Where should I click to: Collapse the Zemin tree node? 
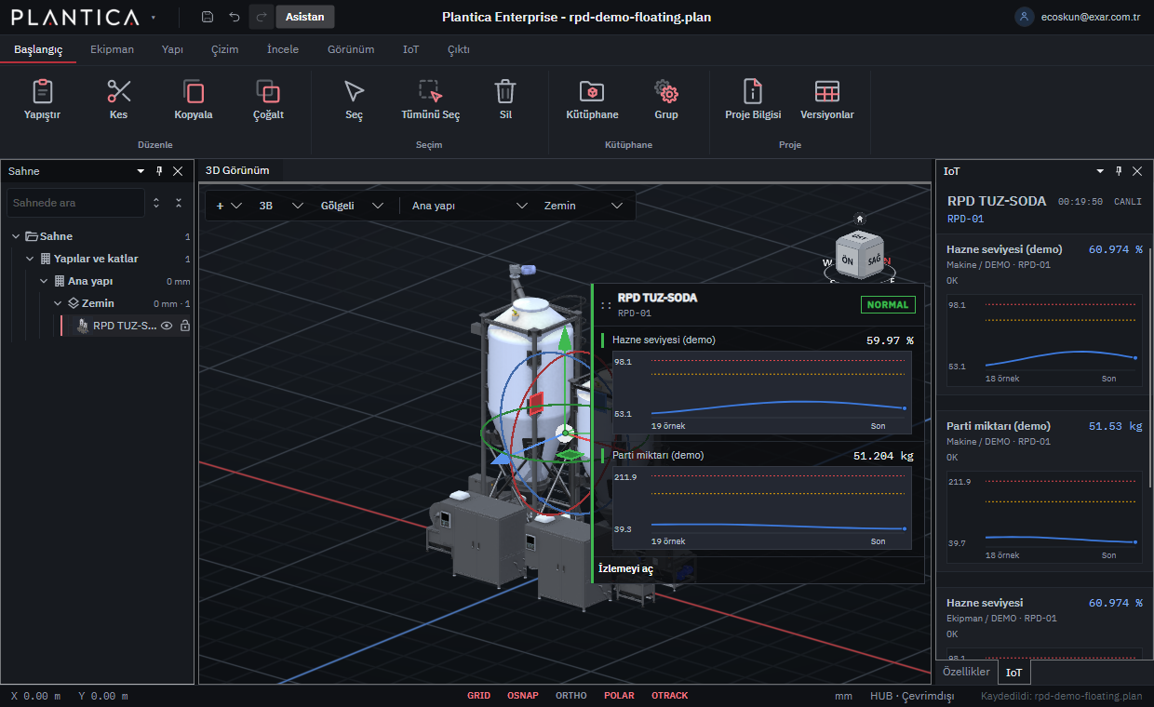[58, 303]
